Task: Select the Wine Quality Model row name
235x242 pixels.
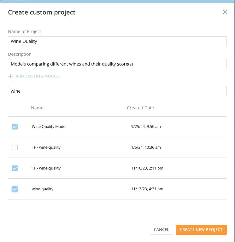Action: point(49,127)
